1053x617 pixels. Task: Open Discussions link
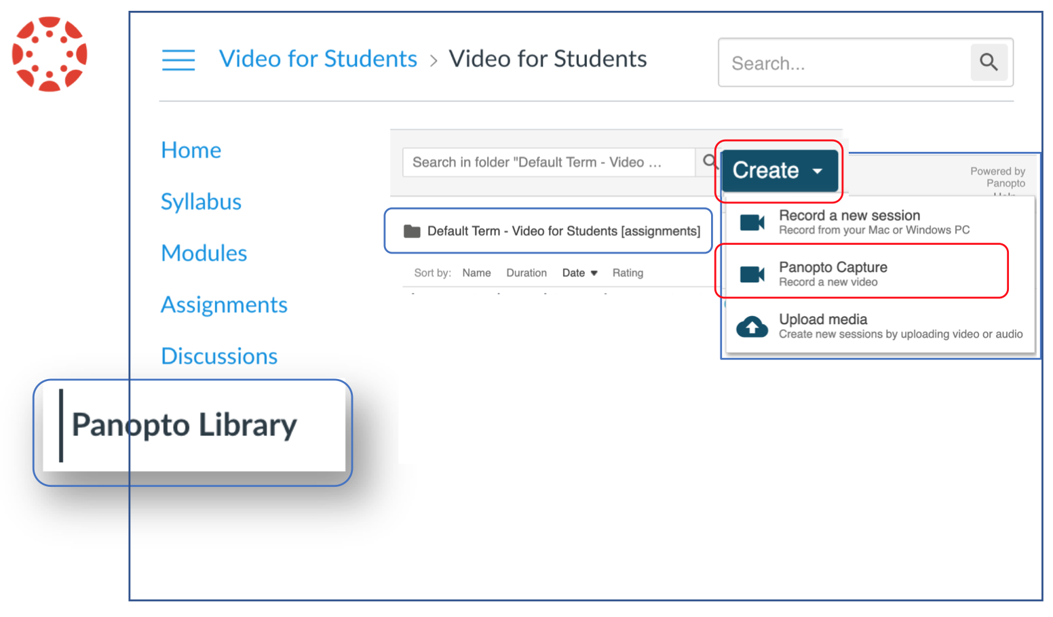click(219, 356)
